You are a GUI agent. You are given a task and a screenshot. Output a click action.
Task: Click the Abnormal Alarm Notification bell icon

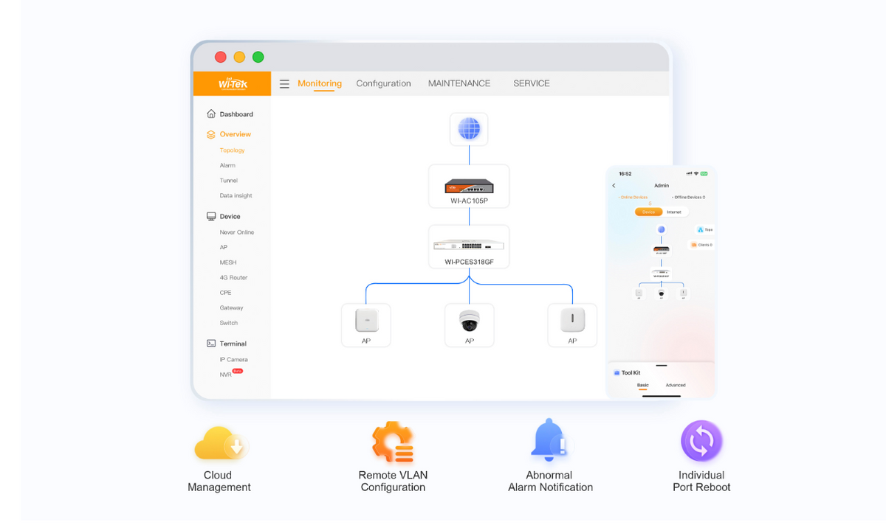(549, 440)
